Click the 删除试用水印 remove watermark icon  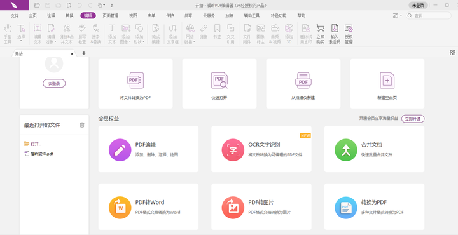[306, 29]
